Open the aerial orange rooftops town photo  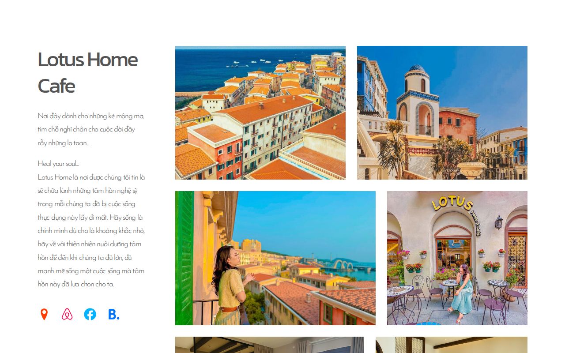pyautogui.click(x=260, y=113)
